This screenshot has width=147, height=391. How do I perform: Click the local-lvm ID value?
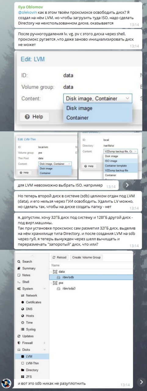click(x=43, y=147)
